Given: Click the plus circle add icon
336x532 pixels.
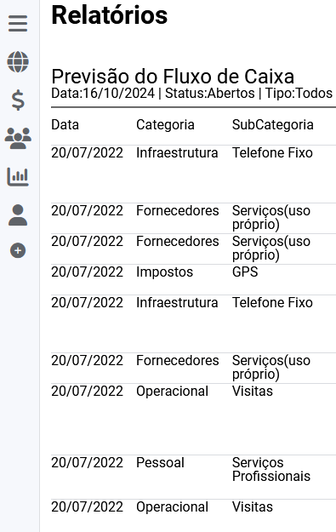Looking at the screenshot, I should 18,251.
